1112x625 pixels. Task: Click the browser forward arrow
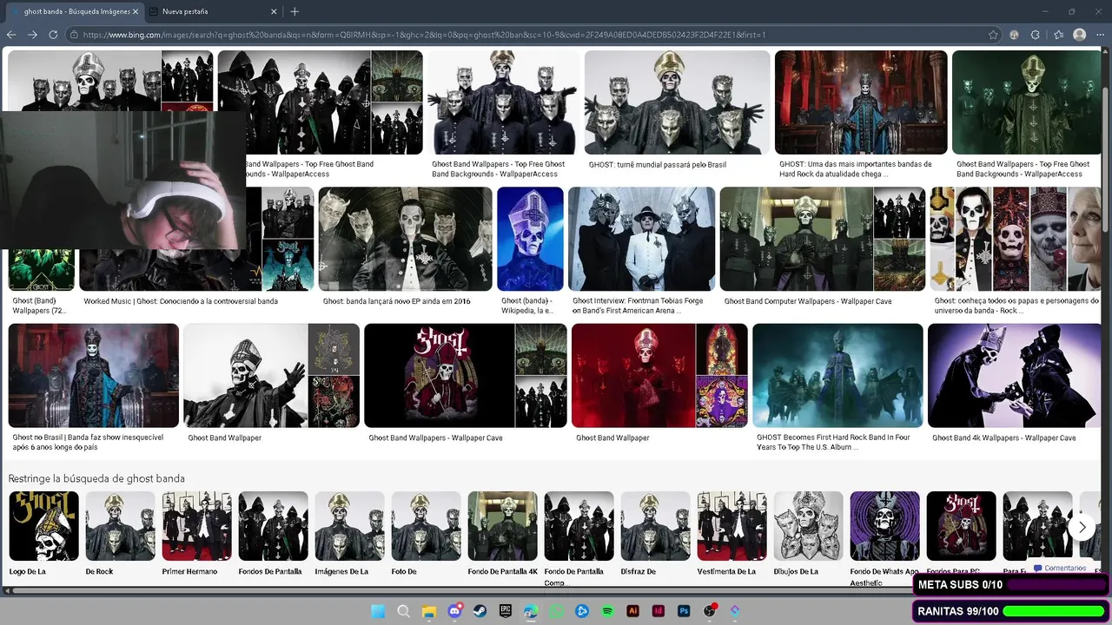point(32,35)
